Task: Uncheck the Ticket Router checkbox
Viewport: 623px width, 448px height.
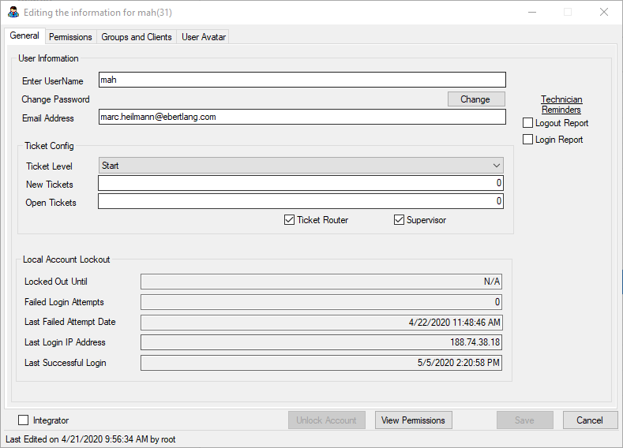Action: tap(289, 220)
